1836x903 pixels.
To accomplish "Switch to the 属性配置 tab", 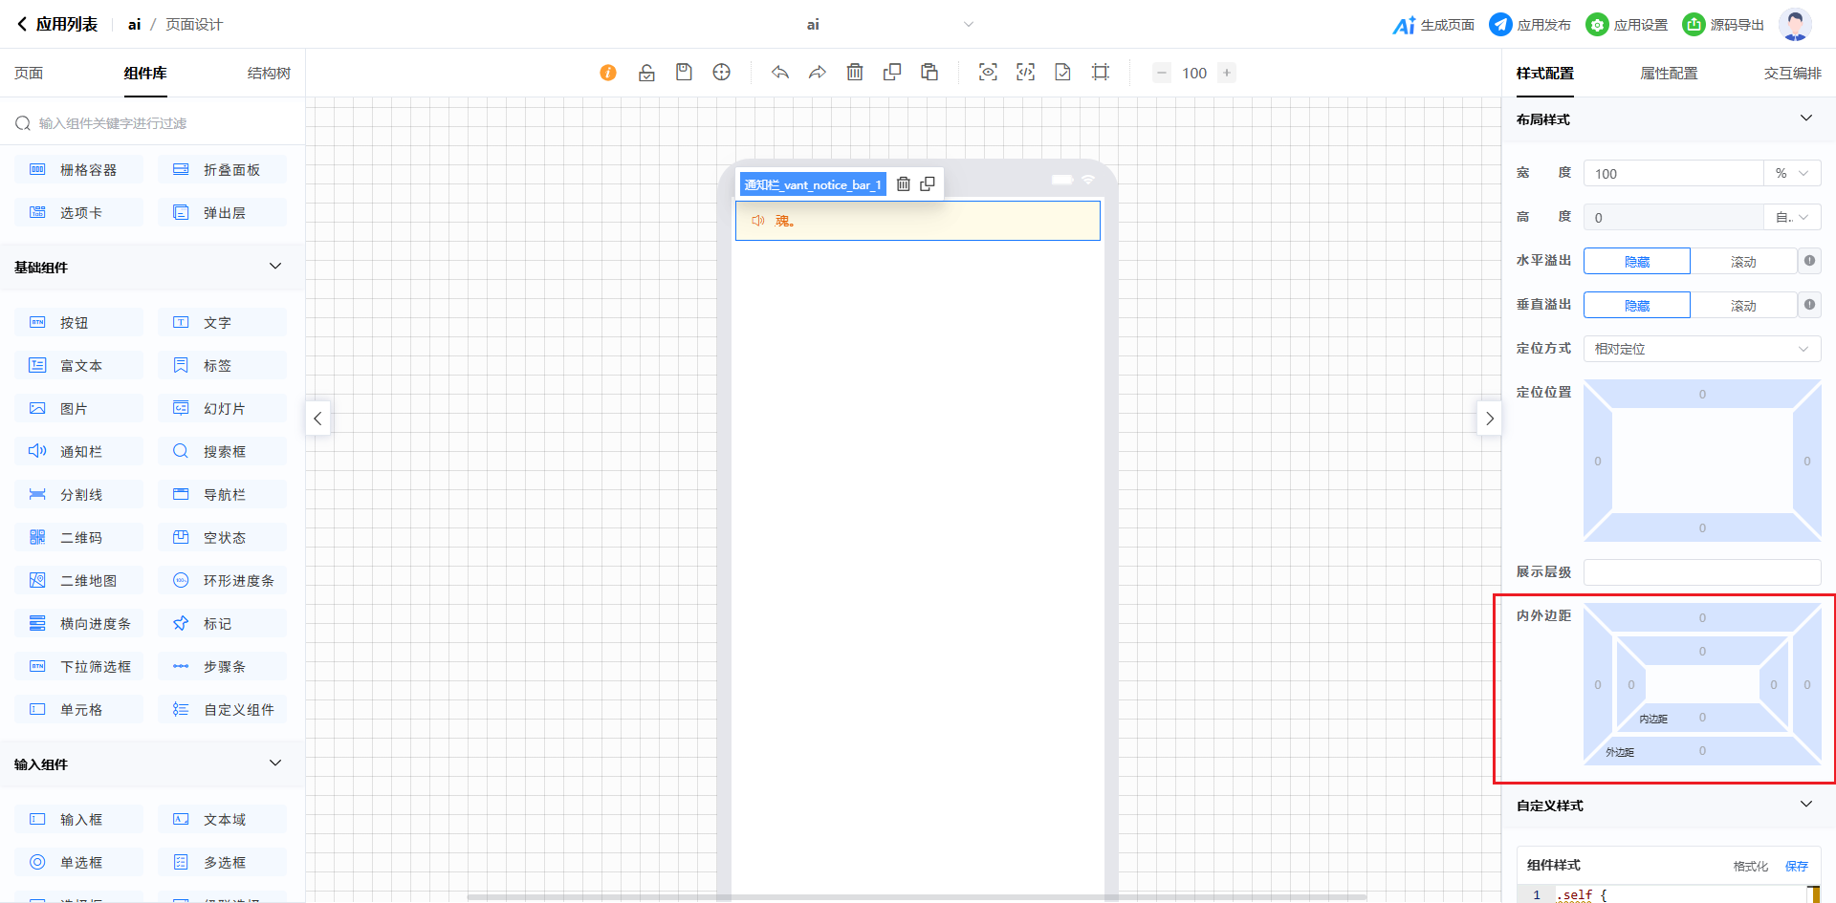I will 1669,74.
